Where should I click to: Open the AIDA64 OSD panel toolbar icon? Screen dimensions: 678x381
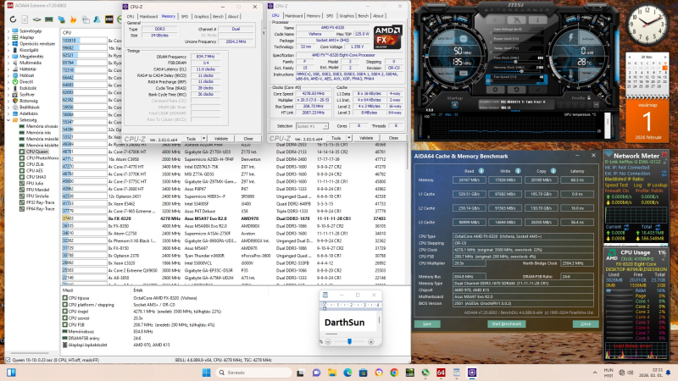(109, 19)
